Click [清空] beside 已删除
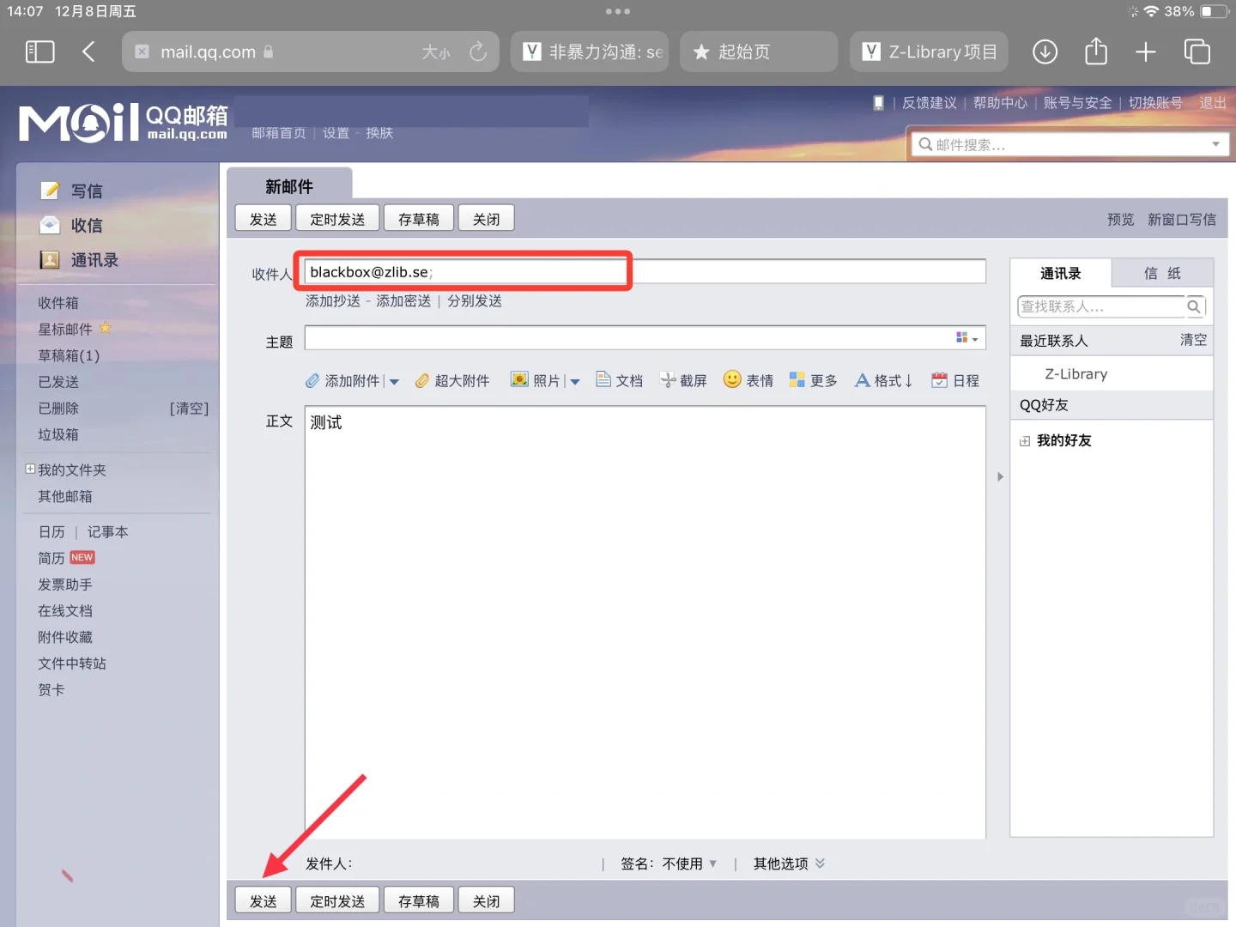Screen dimensions: 1236x927 tap(189, 409)
